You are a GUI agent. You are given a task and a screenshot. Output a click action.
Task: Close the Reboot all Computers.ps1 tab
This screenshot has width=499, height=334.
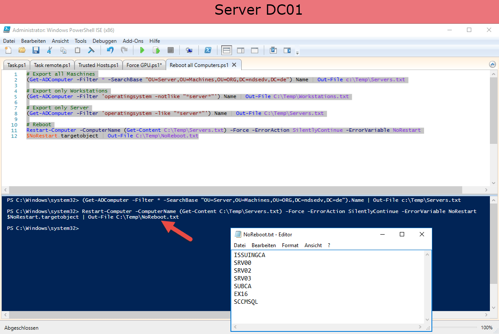point(234,65)
